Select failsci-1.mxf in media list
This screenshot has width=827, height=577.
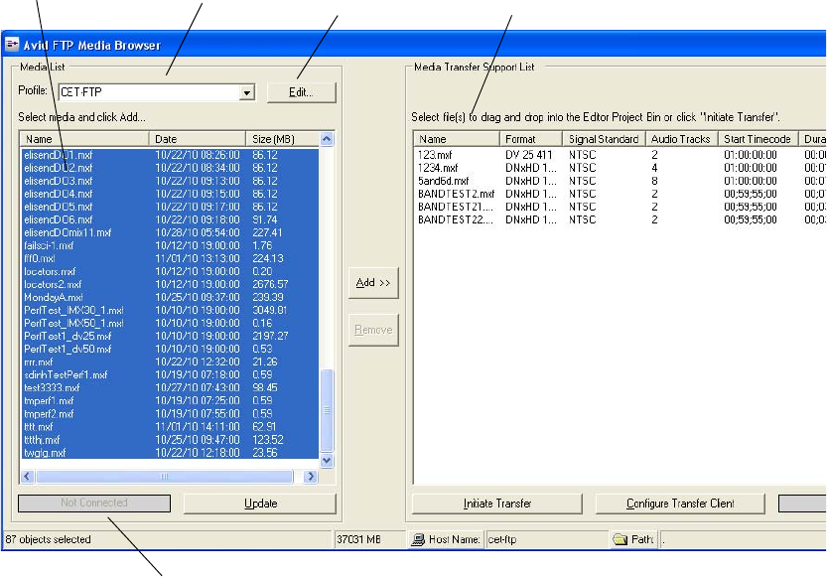170,245
